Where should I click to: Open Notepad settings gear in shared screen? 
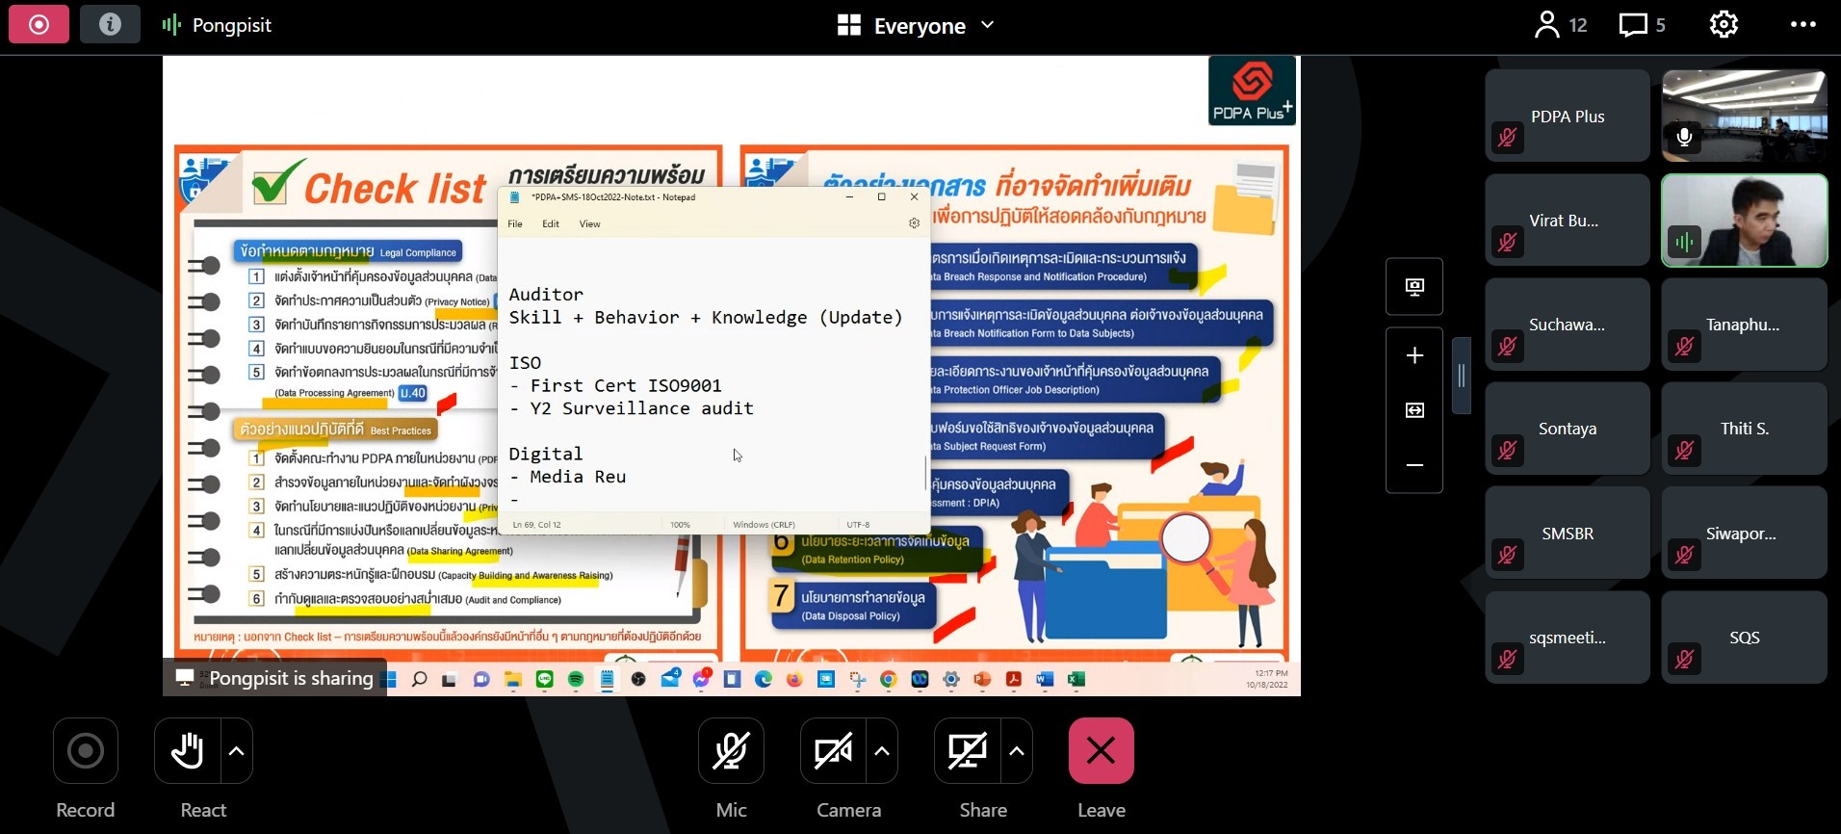pyautogui.click(x=914, y=223)
